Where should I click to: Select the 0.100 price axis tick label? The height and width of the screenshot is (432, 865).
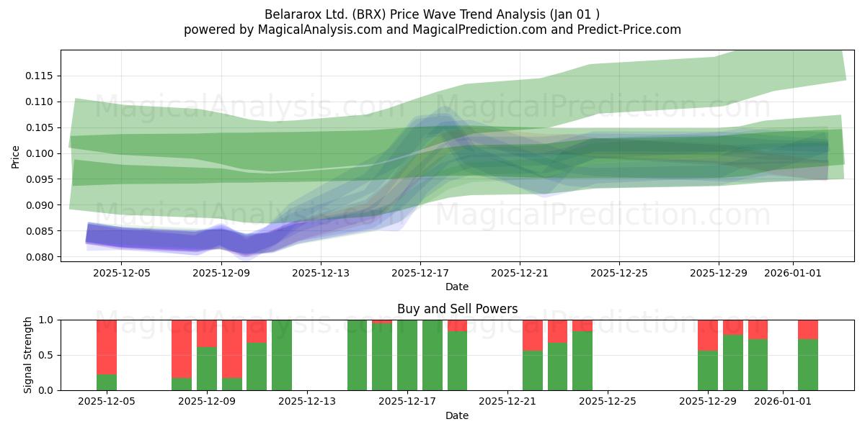[x=40, y=153]
